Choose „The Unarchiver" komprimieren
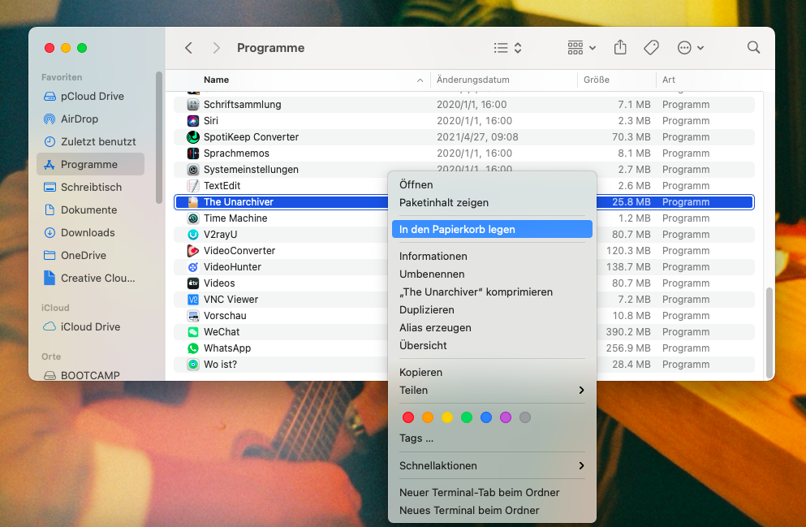The height and width of the screenshot is (527, 806). 492,292
